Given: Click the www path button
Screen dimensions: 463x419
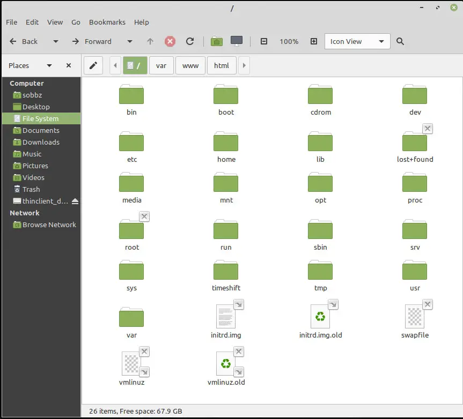Looking at the screenshot, I should click(190, 65).
